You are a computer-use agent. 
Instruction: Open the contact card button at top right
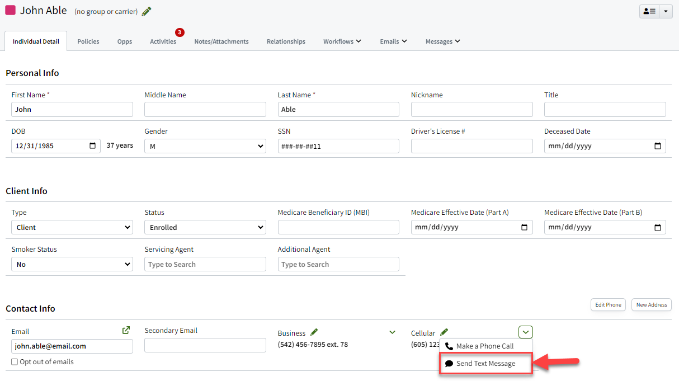pyautogui.click(x=649, y=11)
